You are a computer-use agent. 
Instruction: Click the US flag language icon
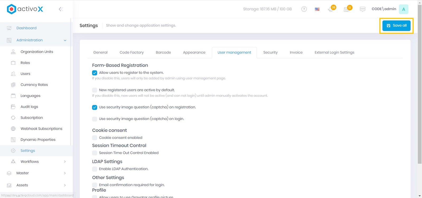[317, 9]
